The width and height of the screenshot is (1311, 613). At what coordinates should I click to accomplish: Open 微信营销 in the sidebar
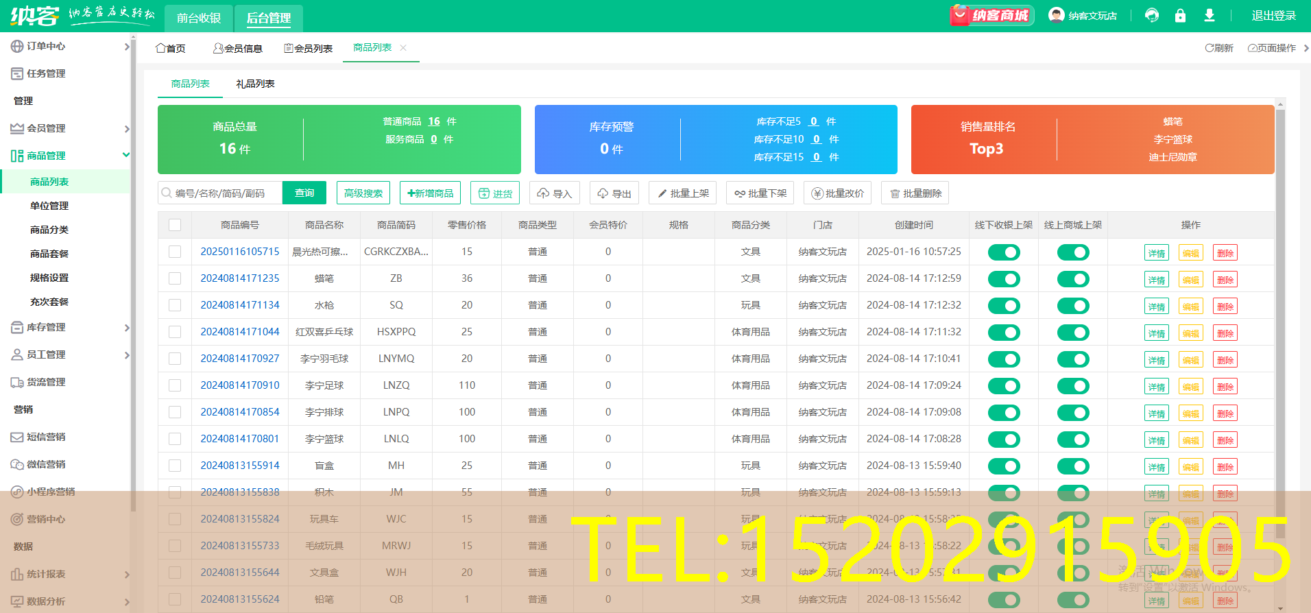click(x=46, y=464)
